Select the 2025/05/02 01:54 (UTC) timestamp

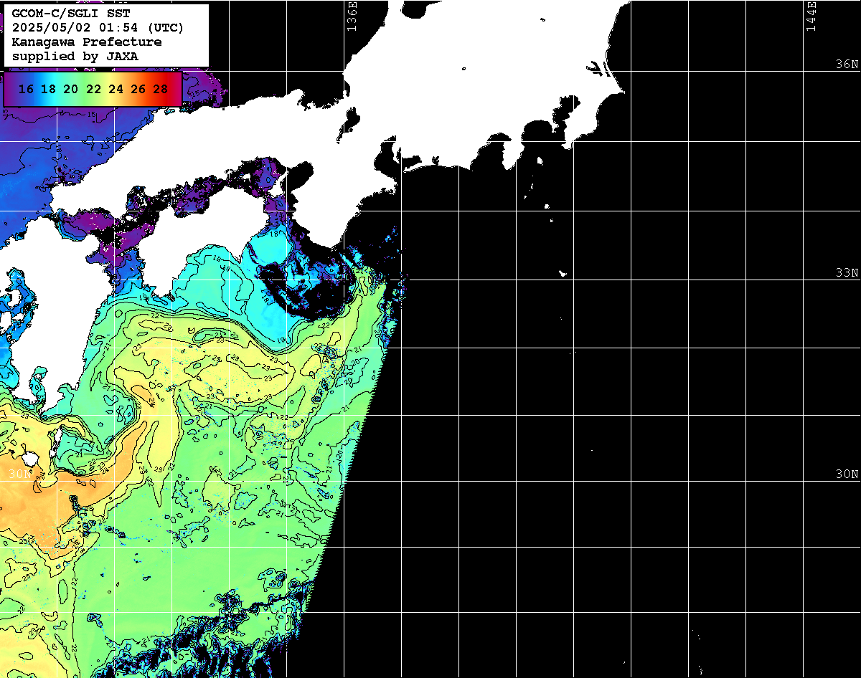pyautogui.click(x=98, y=28)
